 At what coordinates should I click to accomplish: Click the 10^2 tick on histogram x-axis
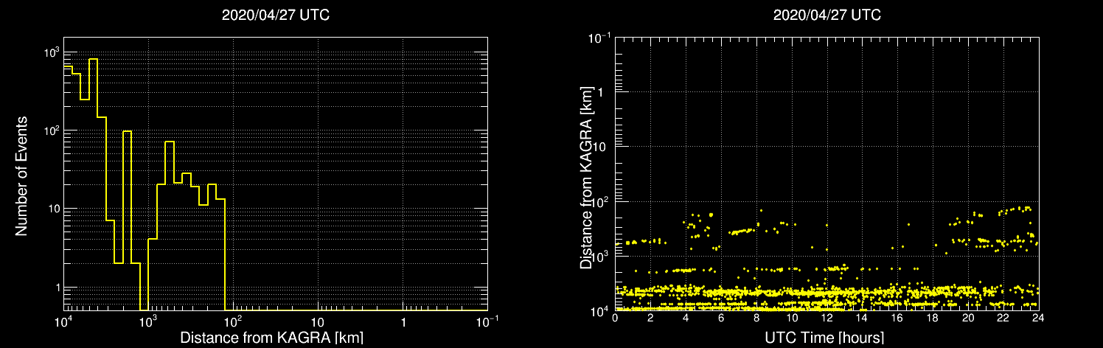[233, 321]
